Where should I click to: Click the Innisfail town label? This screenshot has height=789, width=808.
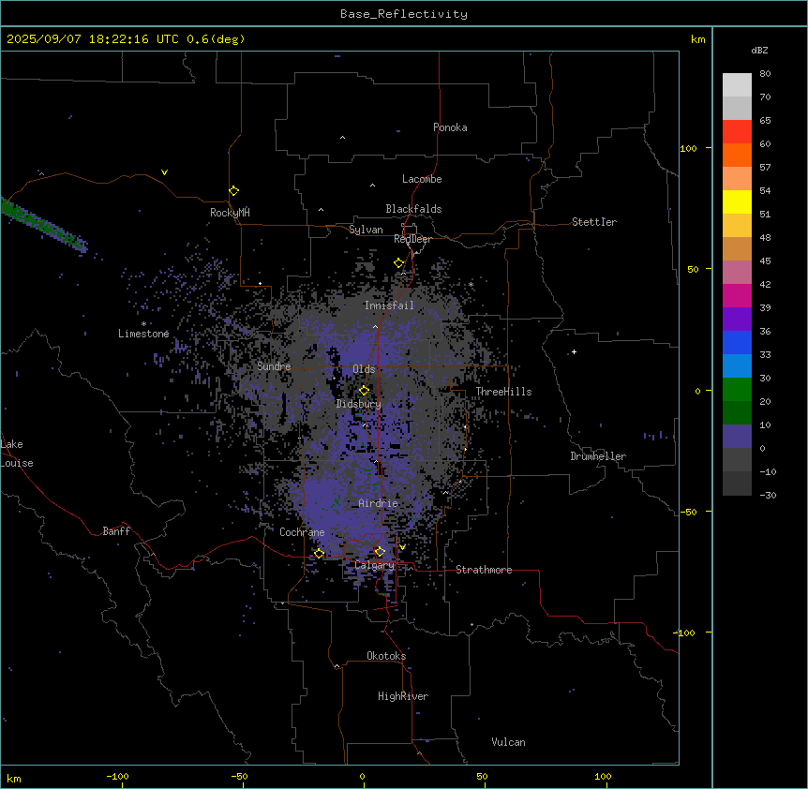[389, 305]
